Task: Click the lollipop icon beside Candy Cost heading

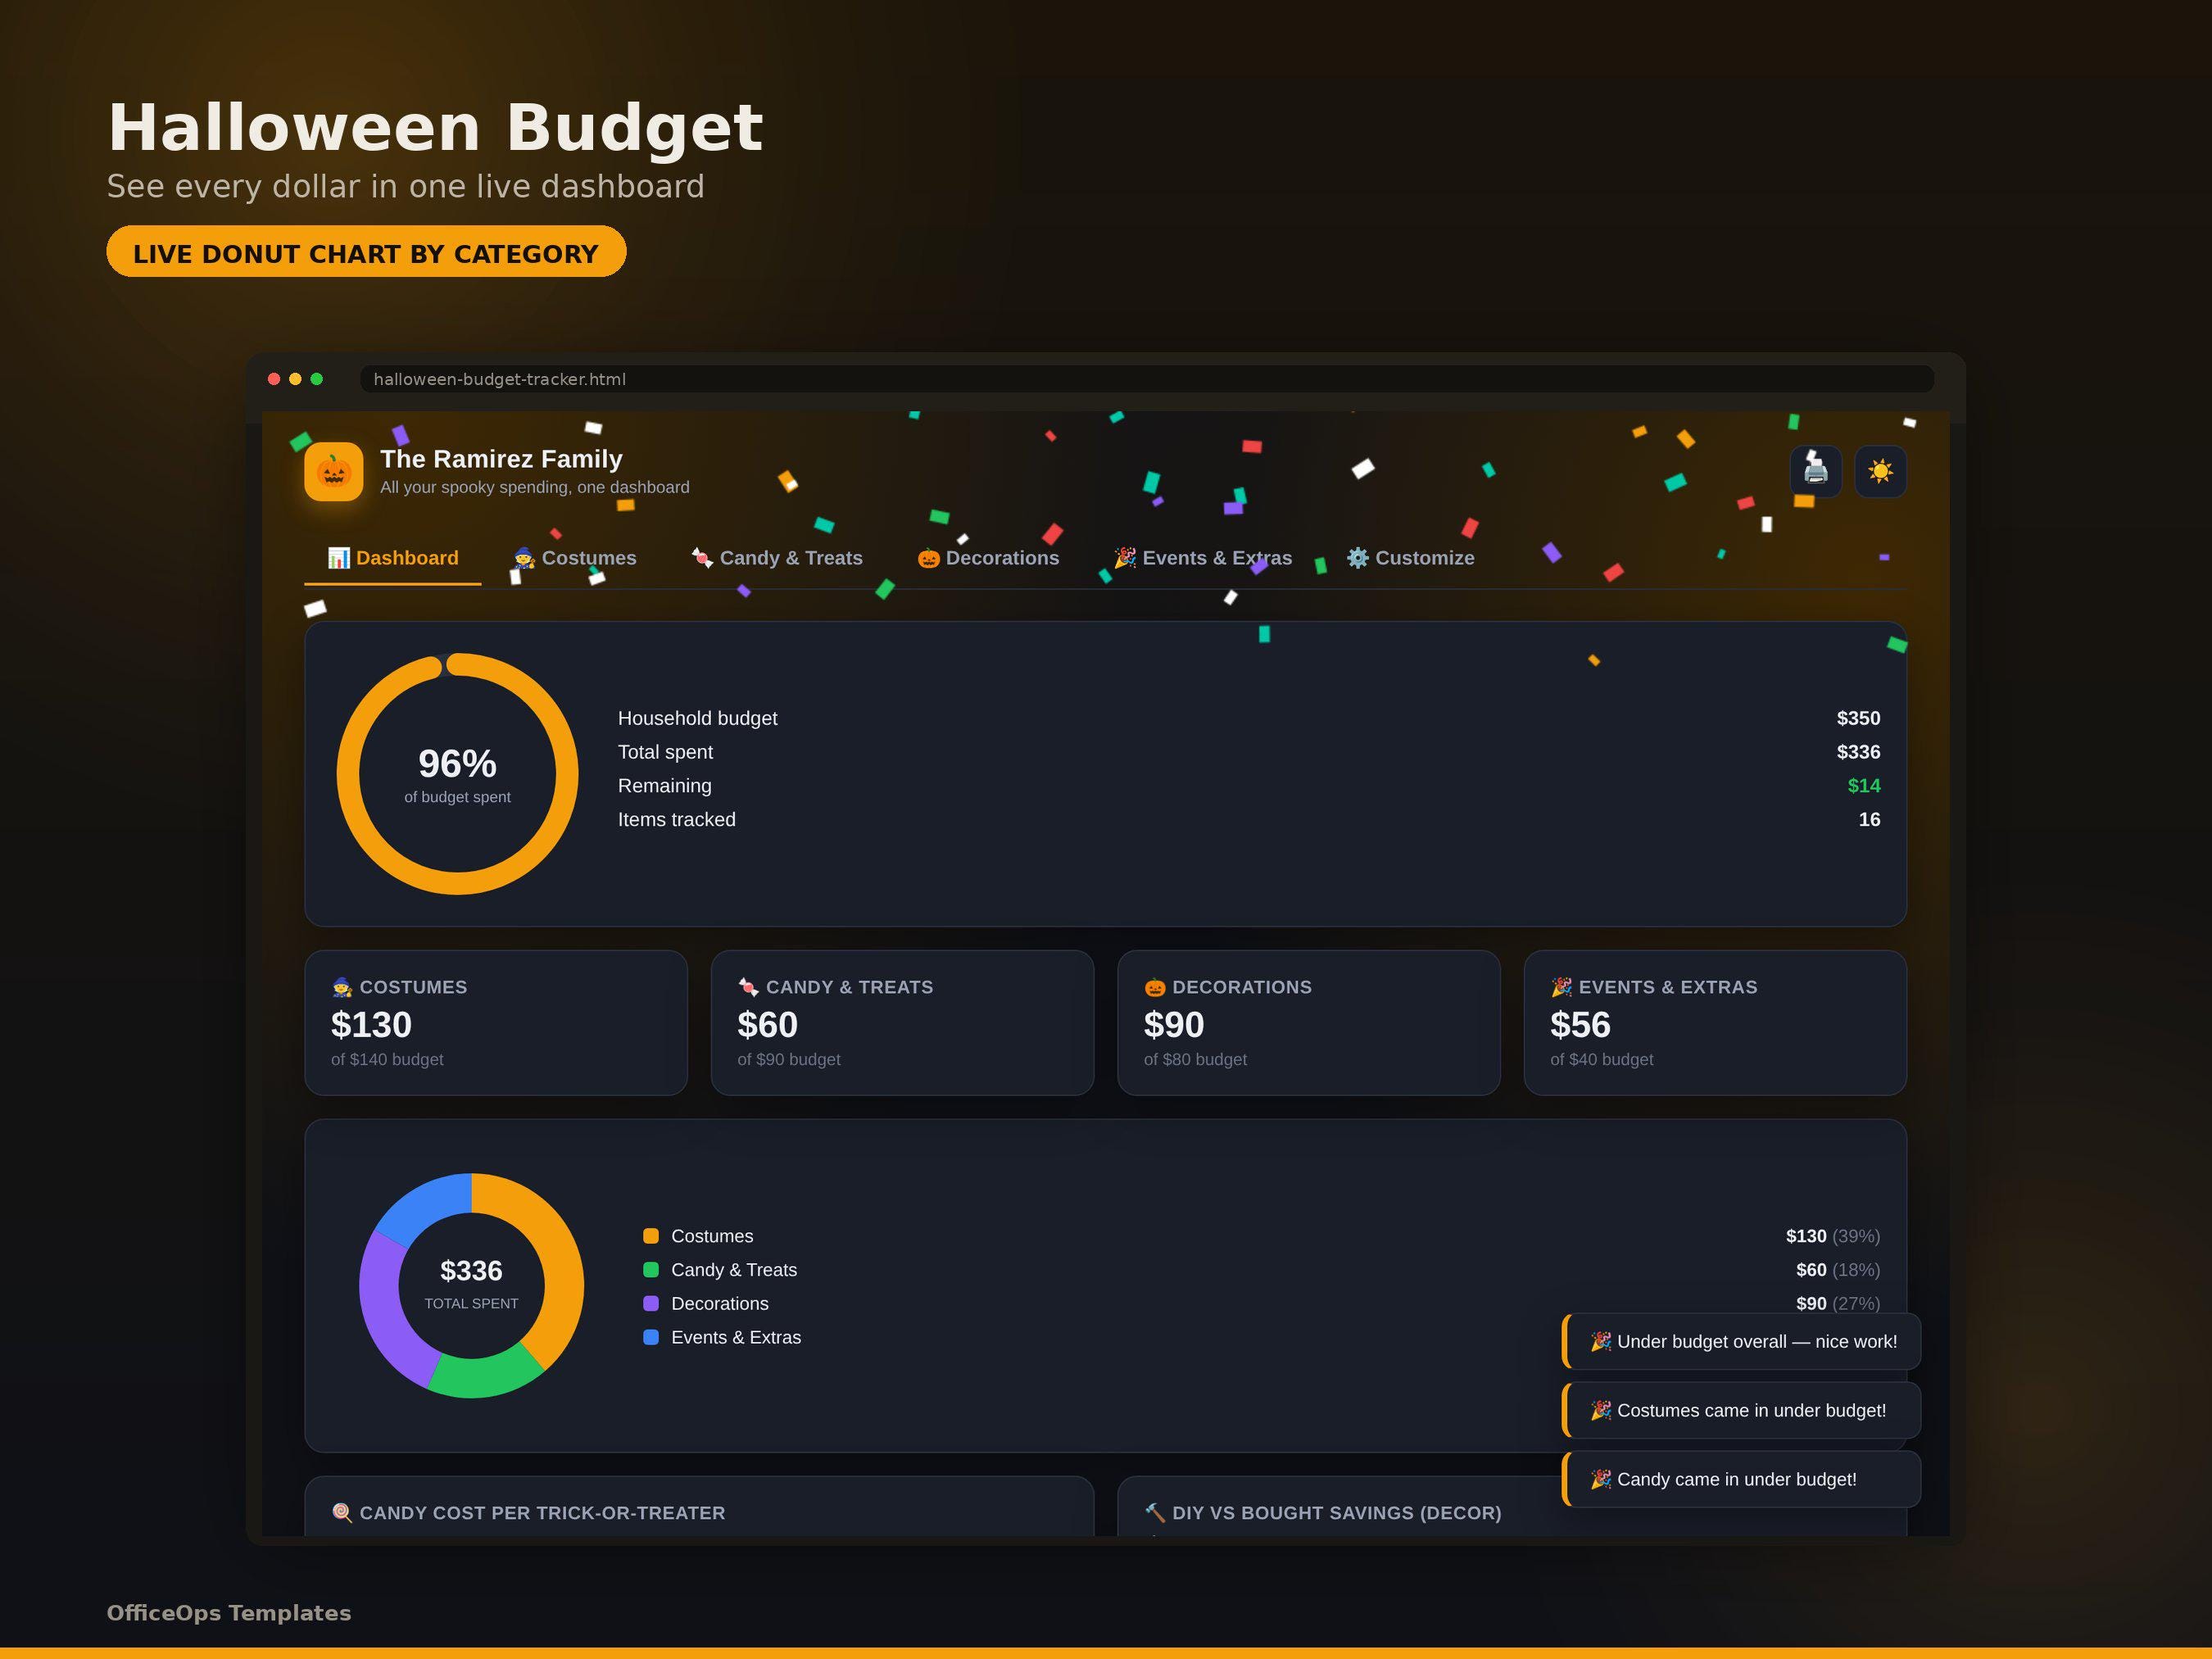Action: [342, 1513]
